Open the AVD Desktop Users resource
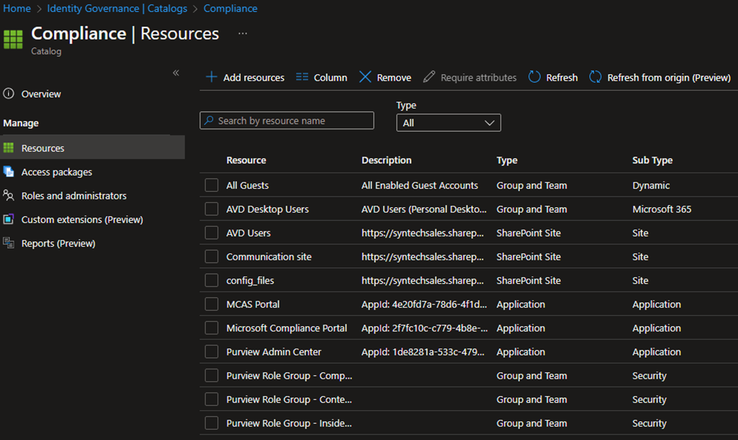 (267, 210)
